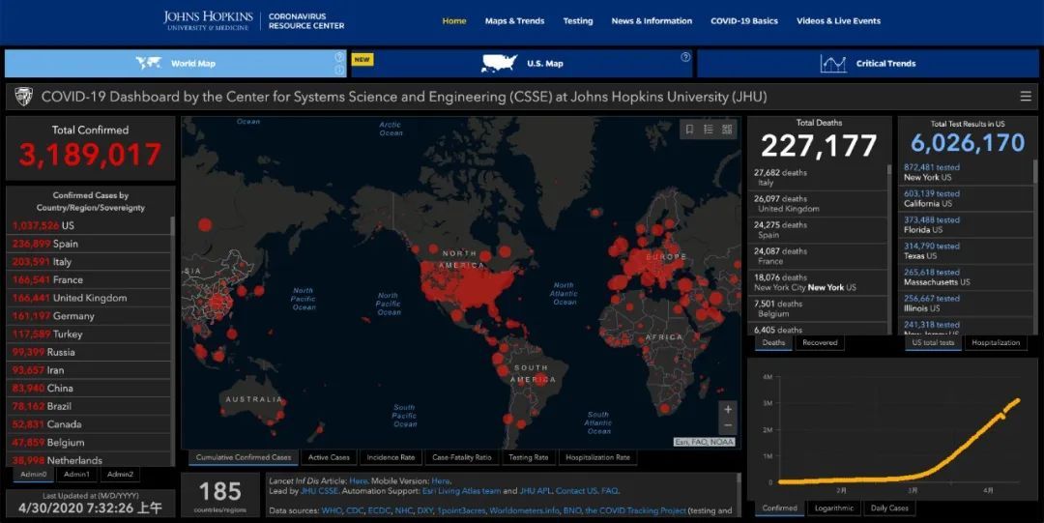Switch to the Recovered tab
The height and width of the screenshot is (523, 1044).
820,342
